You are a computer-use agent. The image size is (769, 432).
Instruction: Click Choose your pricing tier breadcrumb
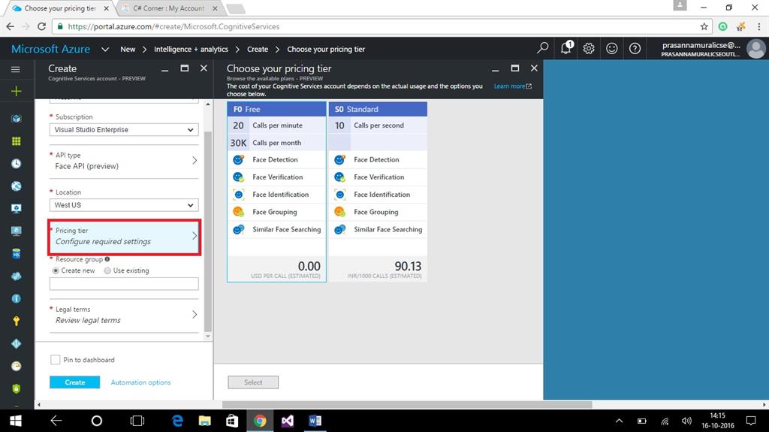point(326,49)
